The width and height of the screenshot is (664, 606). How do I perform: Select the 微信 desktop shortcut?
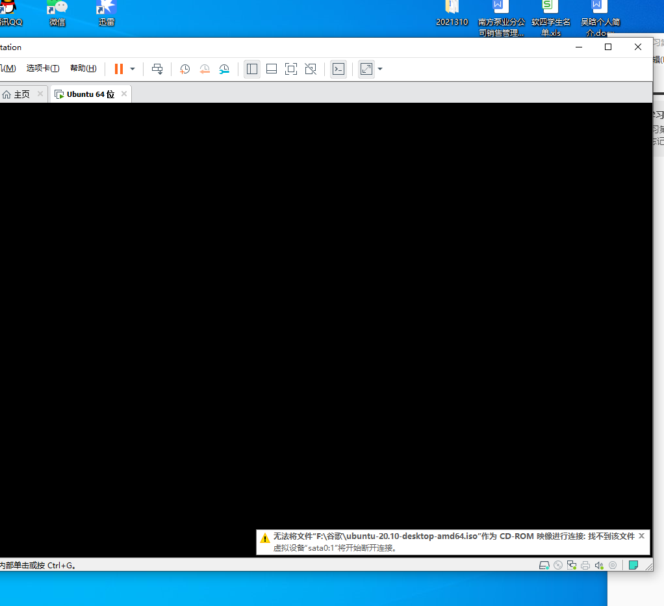[x=57, y=14]
